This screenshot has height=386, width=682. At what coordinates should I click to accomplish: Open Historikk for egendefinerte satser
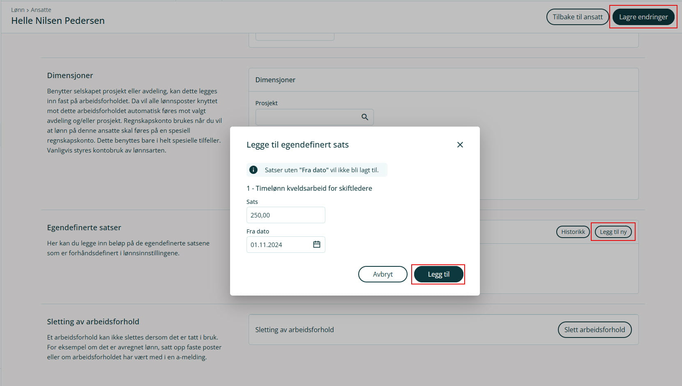click(x=573, y=232)
